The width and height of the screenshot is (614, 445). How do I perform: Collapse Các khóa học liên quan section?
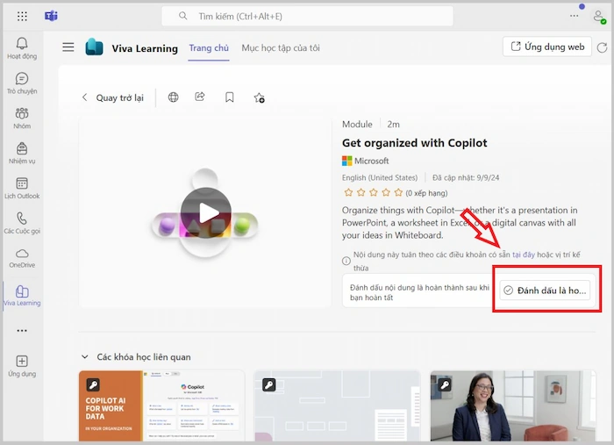pyautogui.click(x=84, y=357)
